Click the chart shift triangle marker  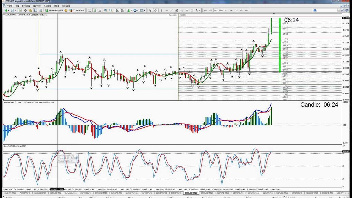coord(274,14)
